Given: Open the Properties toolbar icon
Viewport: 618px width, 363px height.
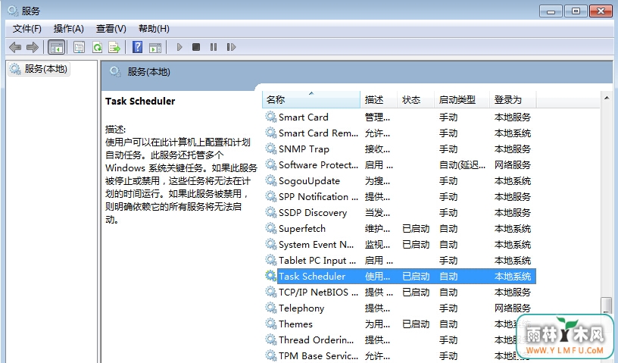Looking at the screenshot, I should coord(80,47).
